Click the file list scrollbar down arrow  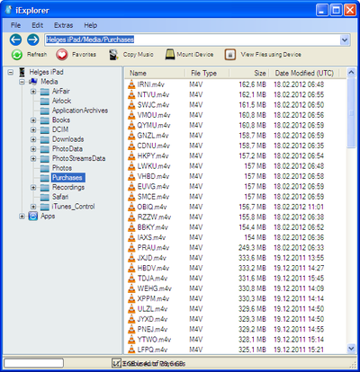351,348
